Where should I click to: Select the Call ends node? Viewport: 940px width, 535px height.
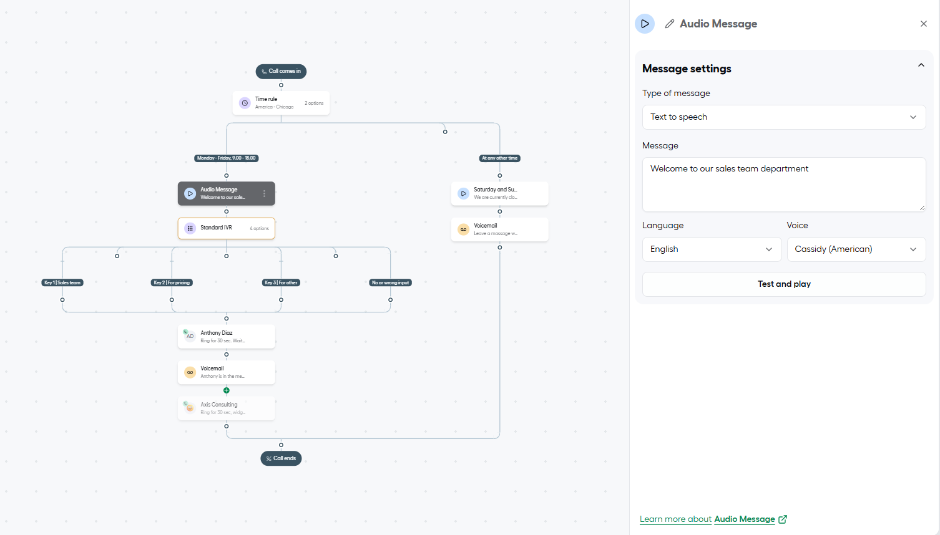pyautogui.click(x=281, y=458)
